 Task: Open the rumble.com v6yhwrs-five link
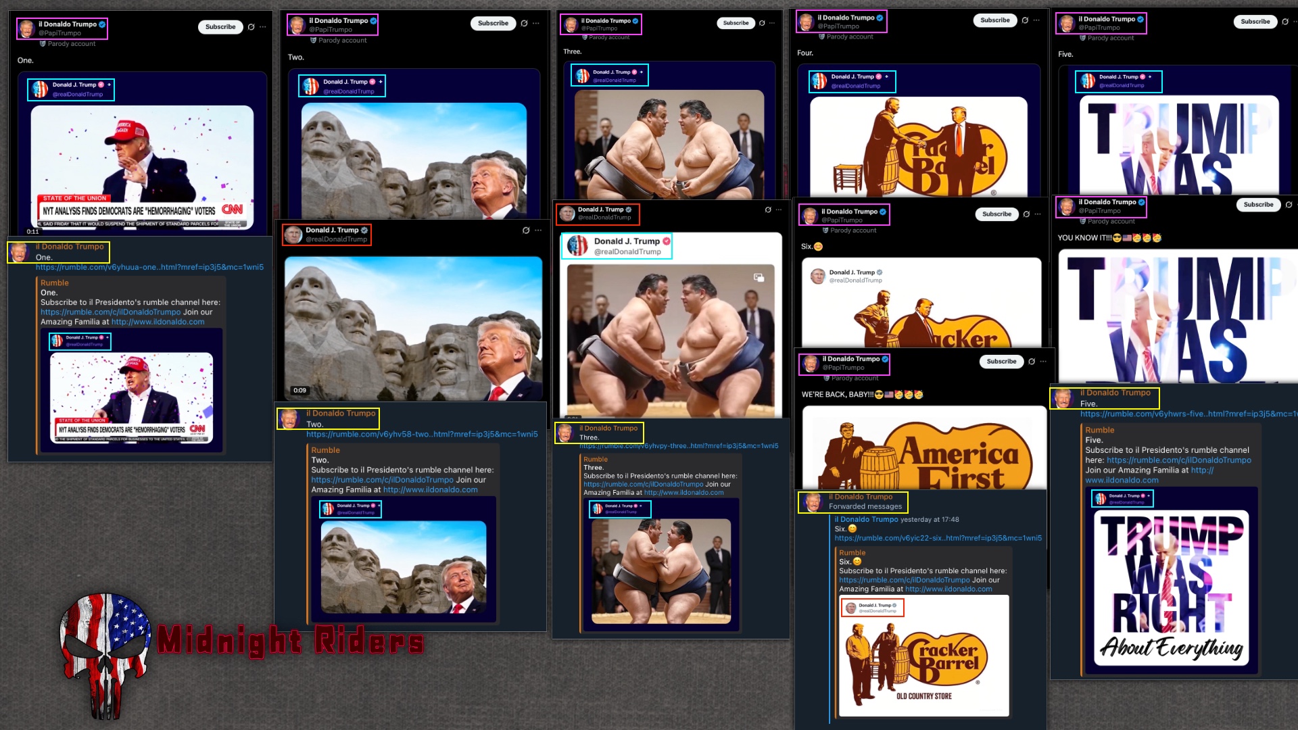coord(1188,414)
